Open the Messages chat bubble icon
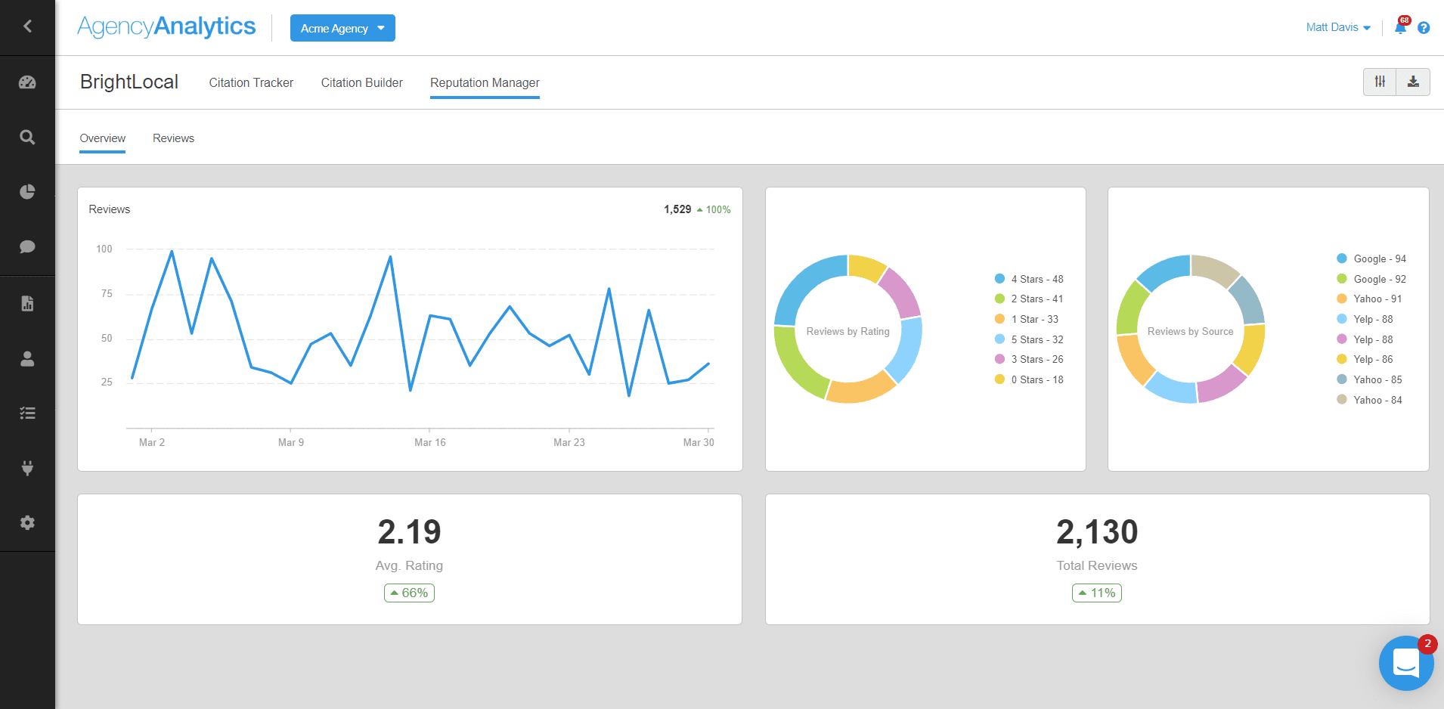This screenshot has width=1444, height=709. coord(27,246)
